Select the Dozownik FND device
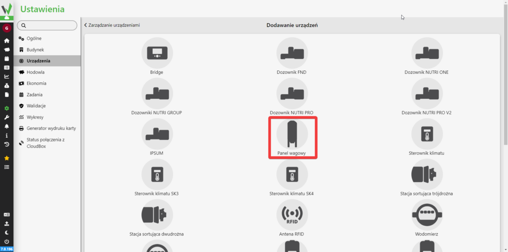The height and width of the screenshot is (252, 508). [x=292, y=53]
